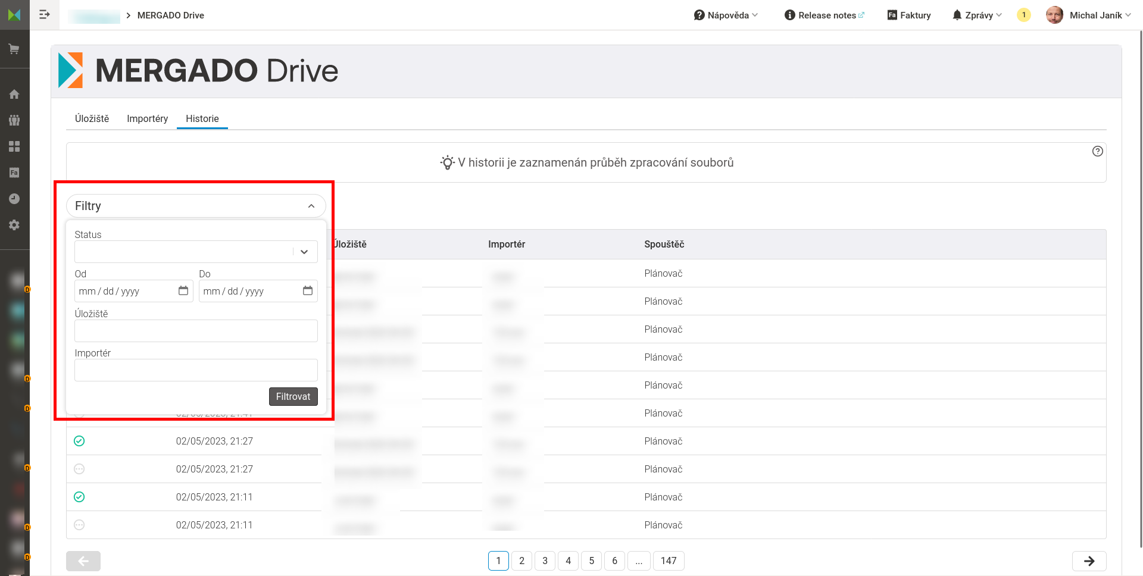Click the Filtrovat button
The height and width of the screenshot is (576, 1143).
click(x=293, y=396)
